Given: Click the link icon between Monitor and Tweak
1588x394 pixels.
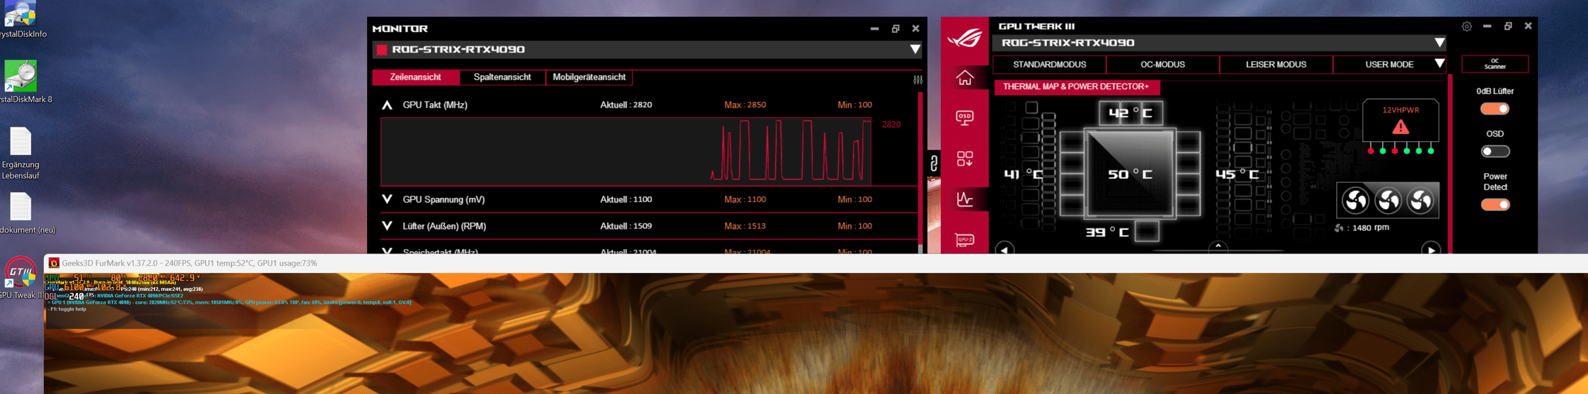Looking at the screenshot, I should [x=934, y=163].
